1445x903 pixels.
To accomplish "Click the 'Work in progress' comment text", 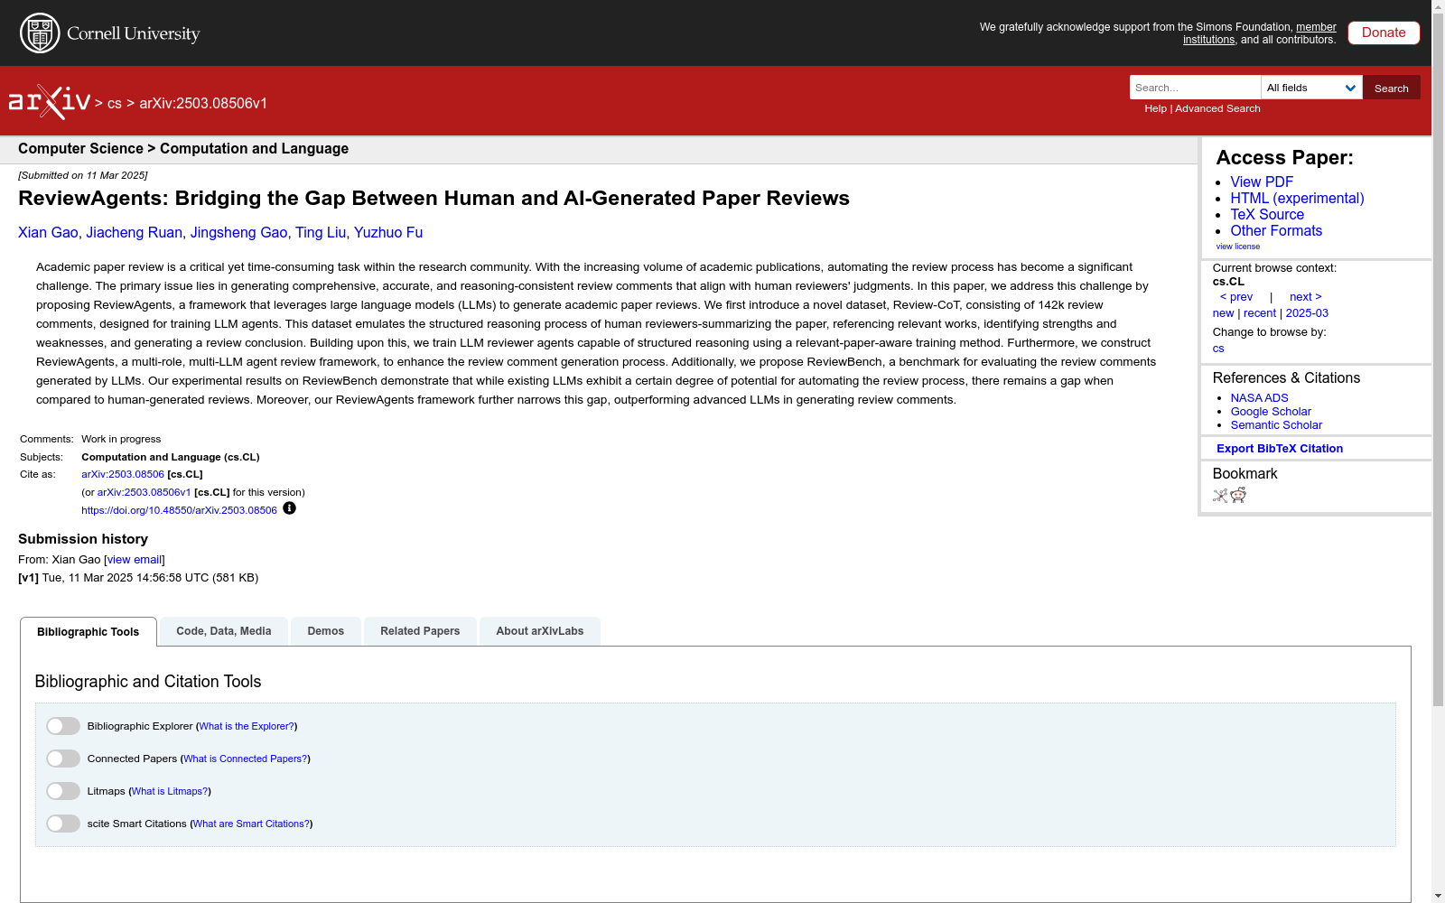I will click(x=121, y=439).
